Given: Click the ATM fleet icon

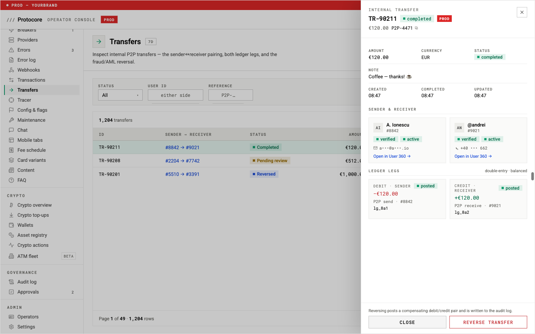Looking at the screenshot, I should tap(11, 256).
